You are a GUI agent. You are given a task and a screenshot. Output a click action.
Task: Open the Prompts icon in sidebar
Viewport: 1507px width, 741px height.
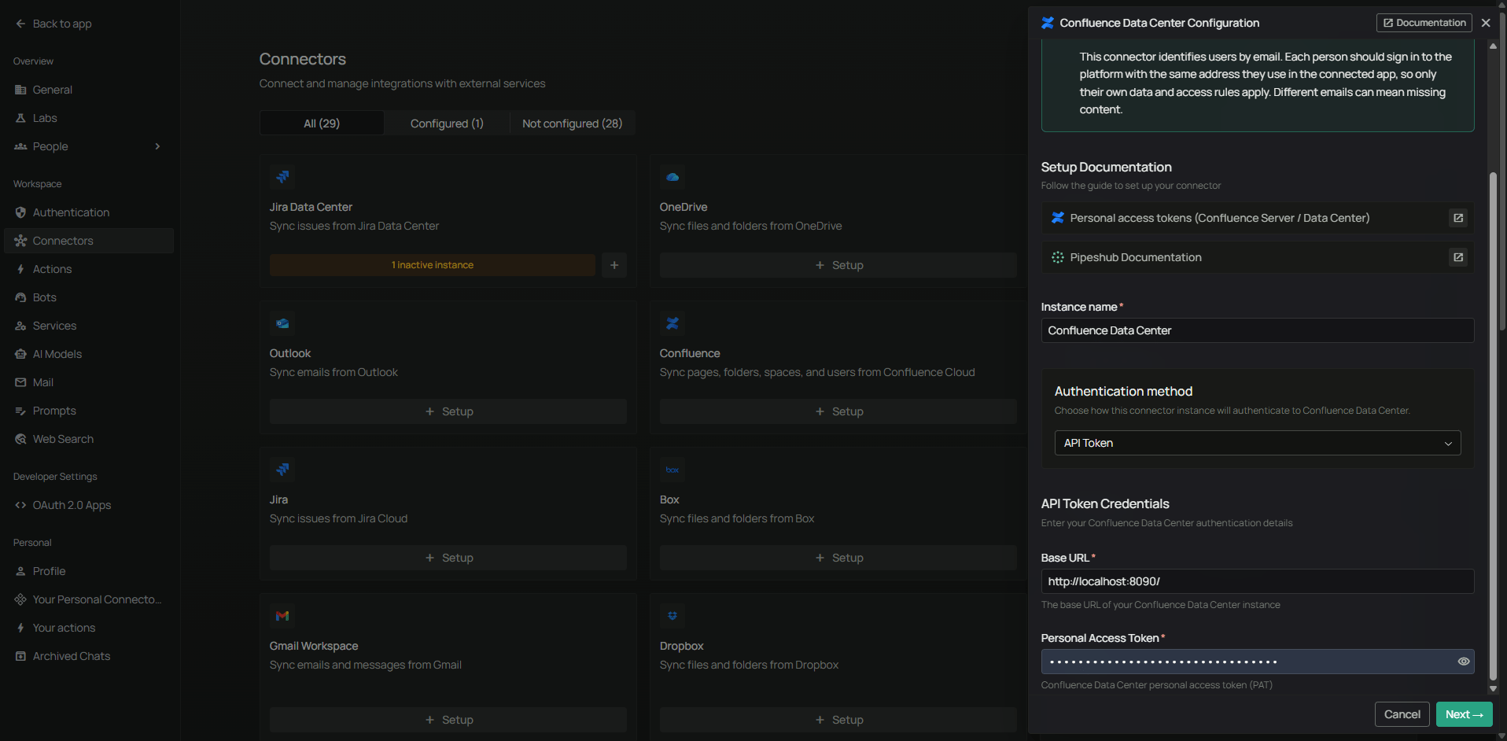(x=20, y=411)
